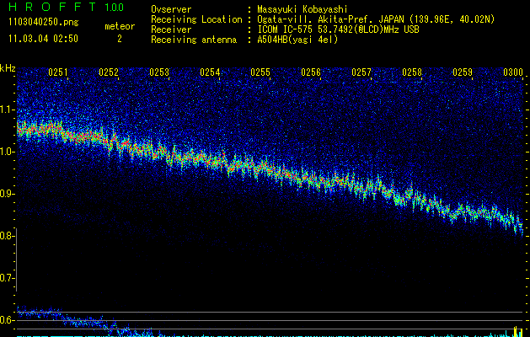Select the 0257 time marker
The width and height of the screenshot is (530, 337).
[361, 73]
